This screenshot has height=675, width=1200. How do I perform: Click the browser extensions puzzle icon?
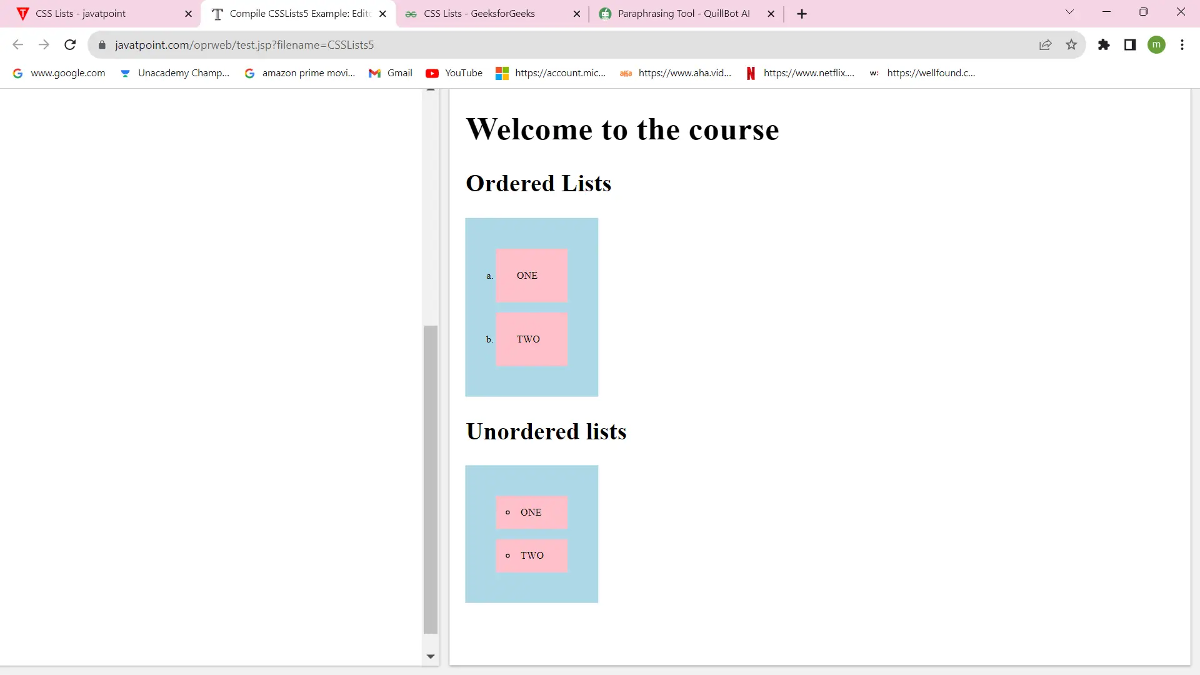coord(1104,44)
